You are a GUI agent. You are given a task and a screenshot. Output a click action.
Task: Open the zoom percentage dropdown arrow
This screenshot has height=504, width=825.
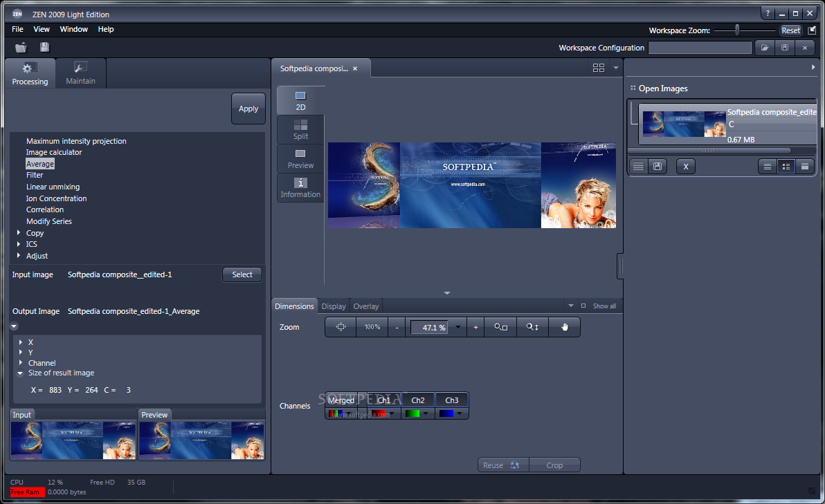pos(457,327)
